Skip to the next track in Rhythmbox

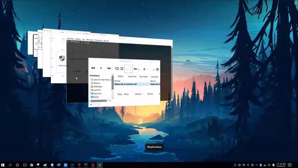tap(109, 68)
